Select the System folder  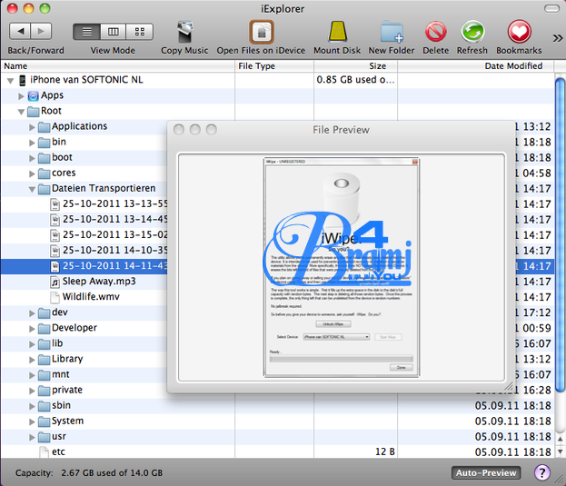(x=67, y=422)
